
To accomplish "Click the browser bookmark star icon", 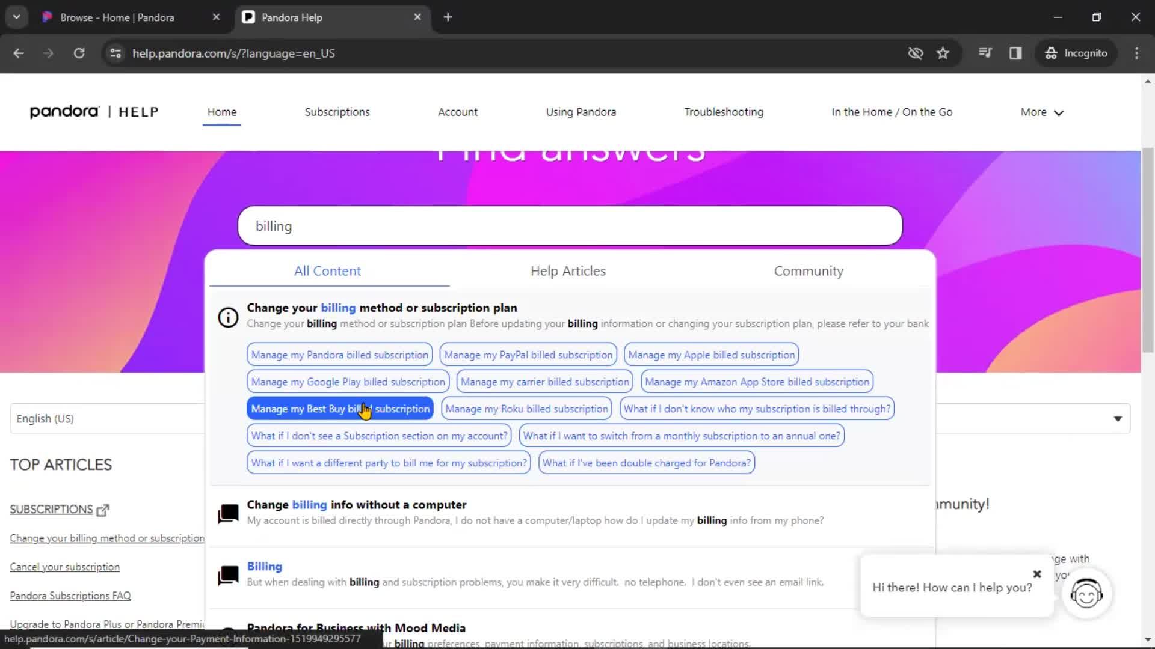I will pos(943,53).
